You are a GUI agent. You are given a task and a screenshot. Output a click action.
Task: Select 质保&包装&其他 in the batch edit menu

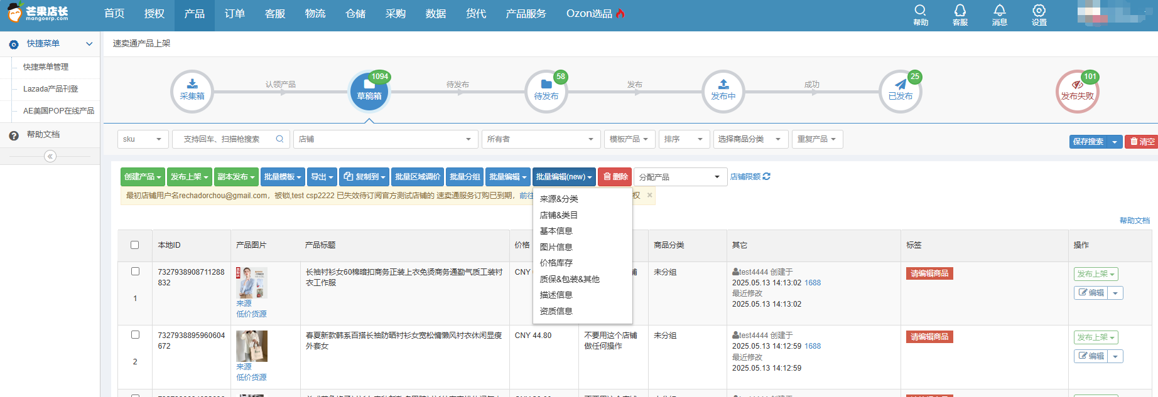[x=570, y=279]
